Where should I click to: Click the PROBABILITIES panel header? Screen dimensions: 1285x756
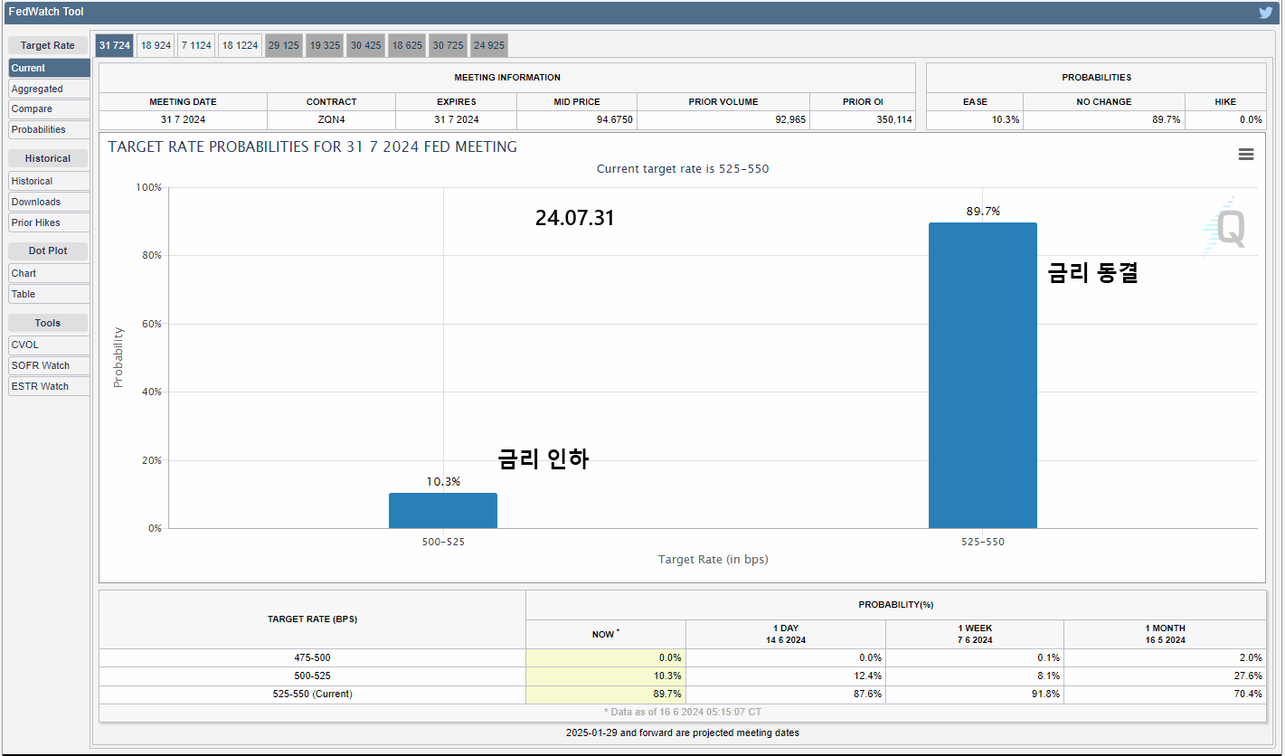1096,77
